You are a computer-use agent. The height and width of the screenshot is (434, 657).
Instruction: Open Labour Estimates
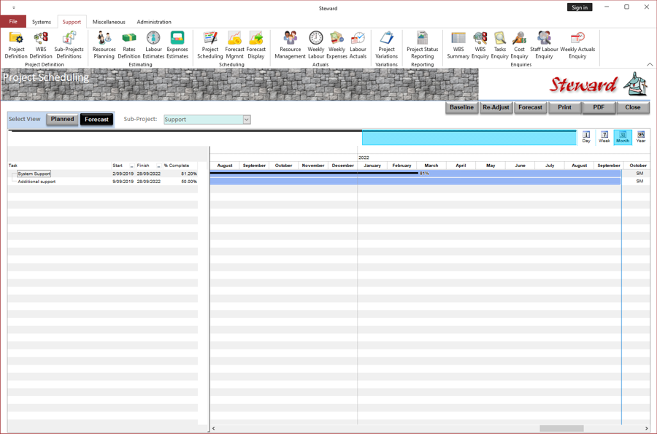pos(153,45)
